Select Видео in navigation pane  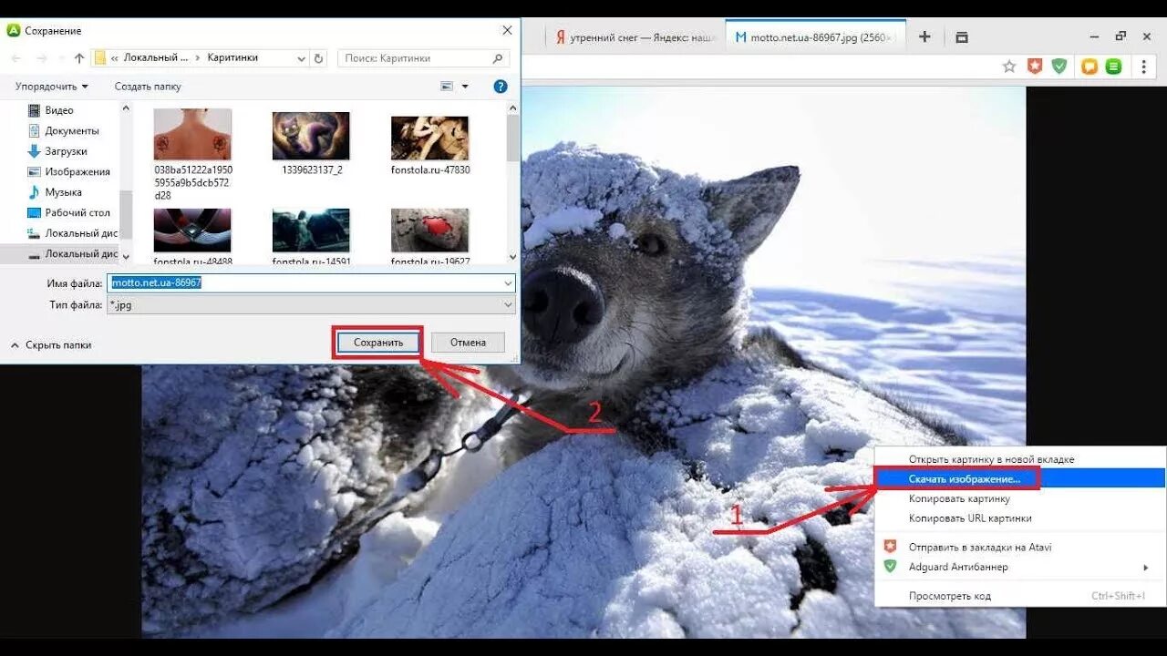click(x=59, y=110)
